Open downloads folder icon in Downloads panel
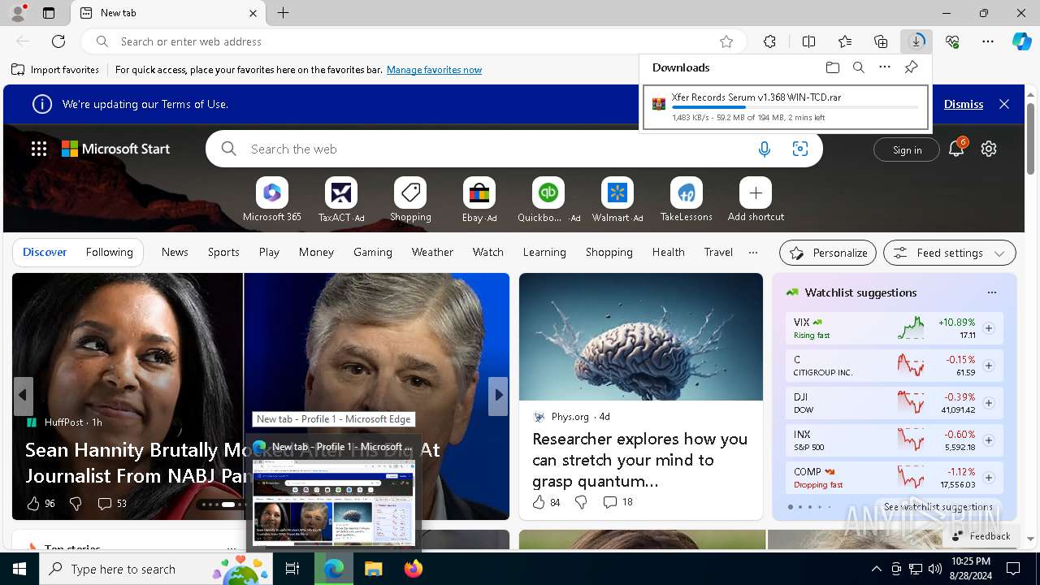This screenshot has width=1040, height=585. click(x=832, y=67)
